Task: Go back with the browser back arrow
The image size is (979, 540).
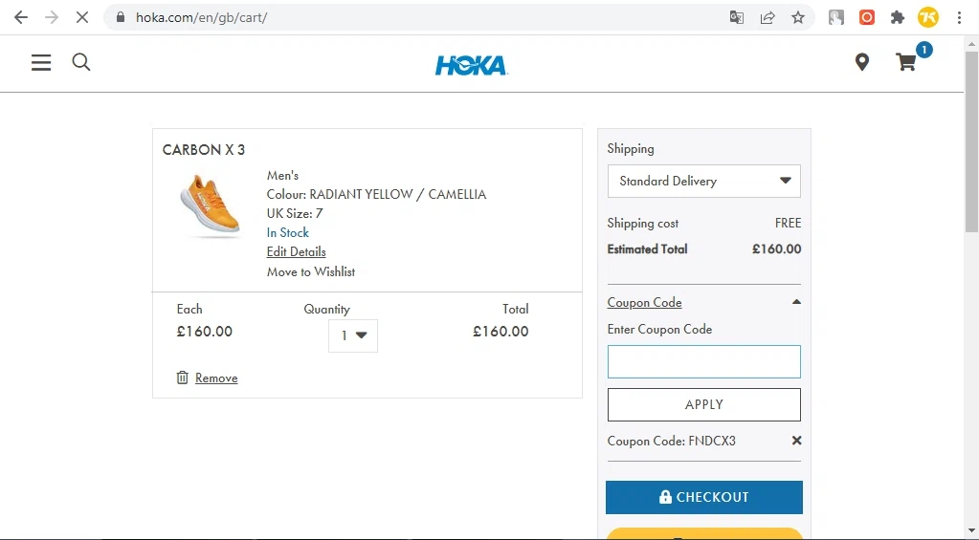Action: click(21, 17)
